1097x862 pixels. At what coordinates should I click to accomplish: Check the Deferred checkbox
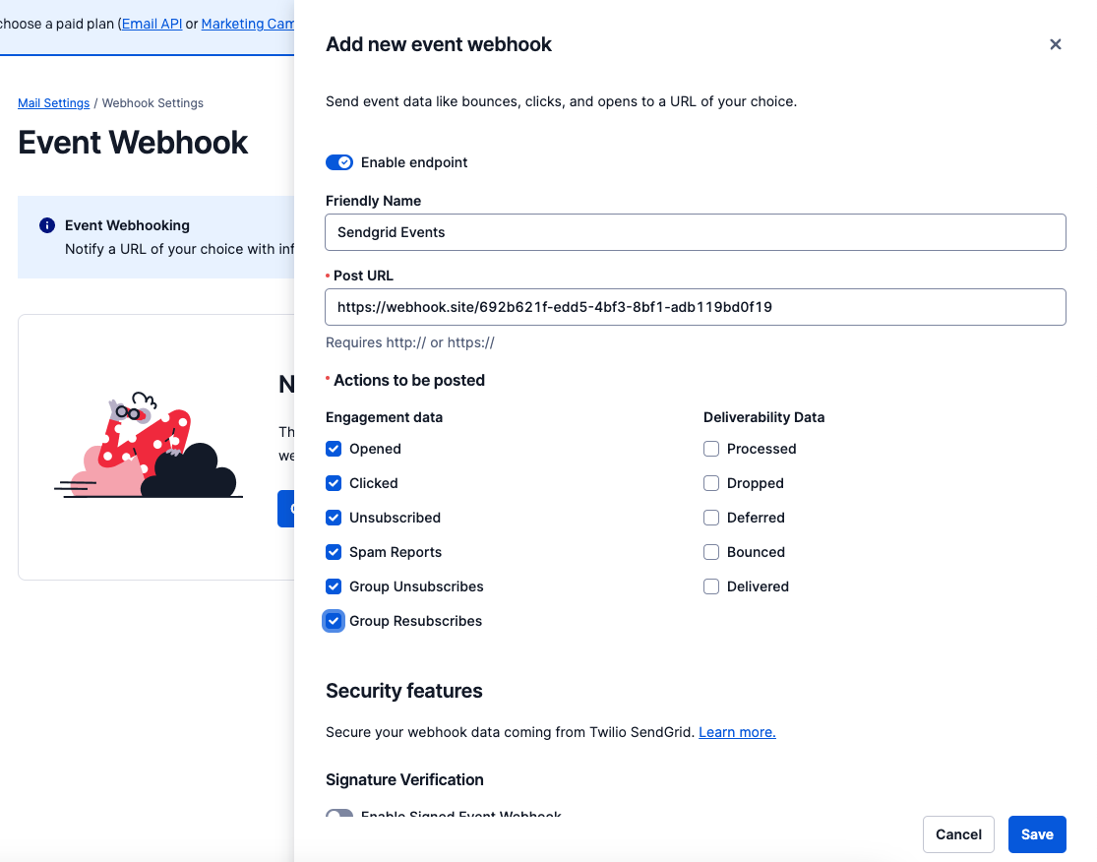[710, 518]
